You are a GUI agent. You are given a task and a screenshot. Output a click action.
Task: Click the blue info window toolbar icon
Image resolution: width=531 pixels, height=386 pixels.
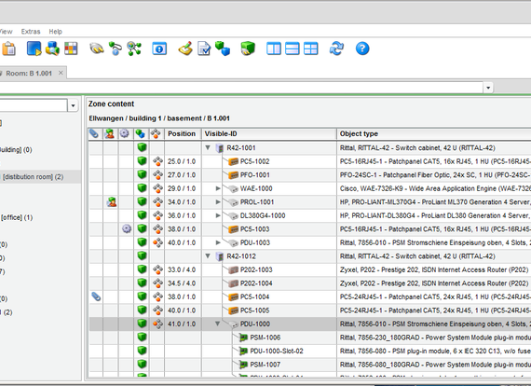159,48
